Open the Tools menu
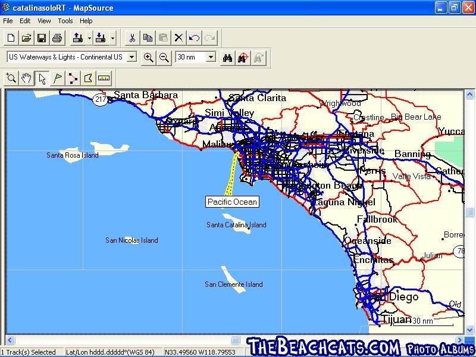Viewport: 476px width, 357px height. [65, 21]
